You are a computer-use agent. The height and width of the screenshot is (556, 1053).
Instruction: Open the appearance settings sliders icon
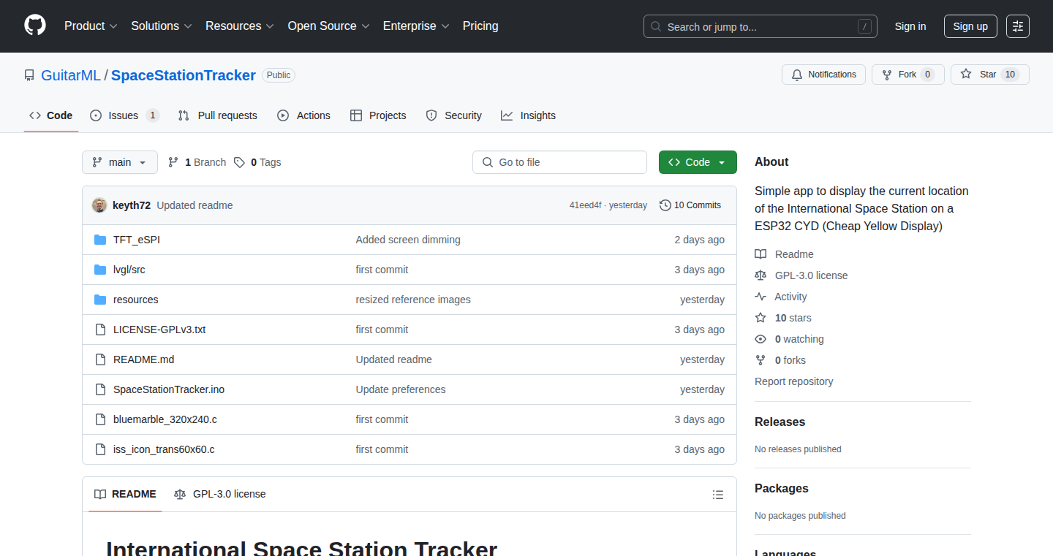click(1018, 26)
